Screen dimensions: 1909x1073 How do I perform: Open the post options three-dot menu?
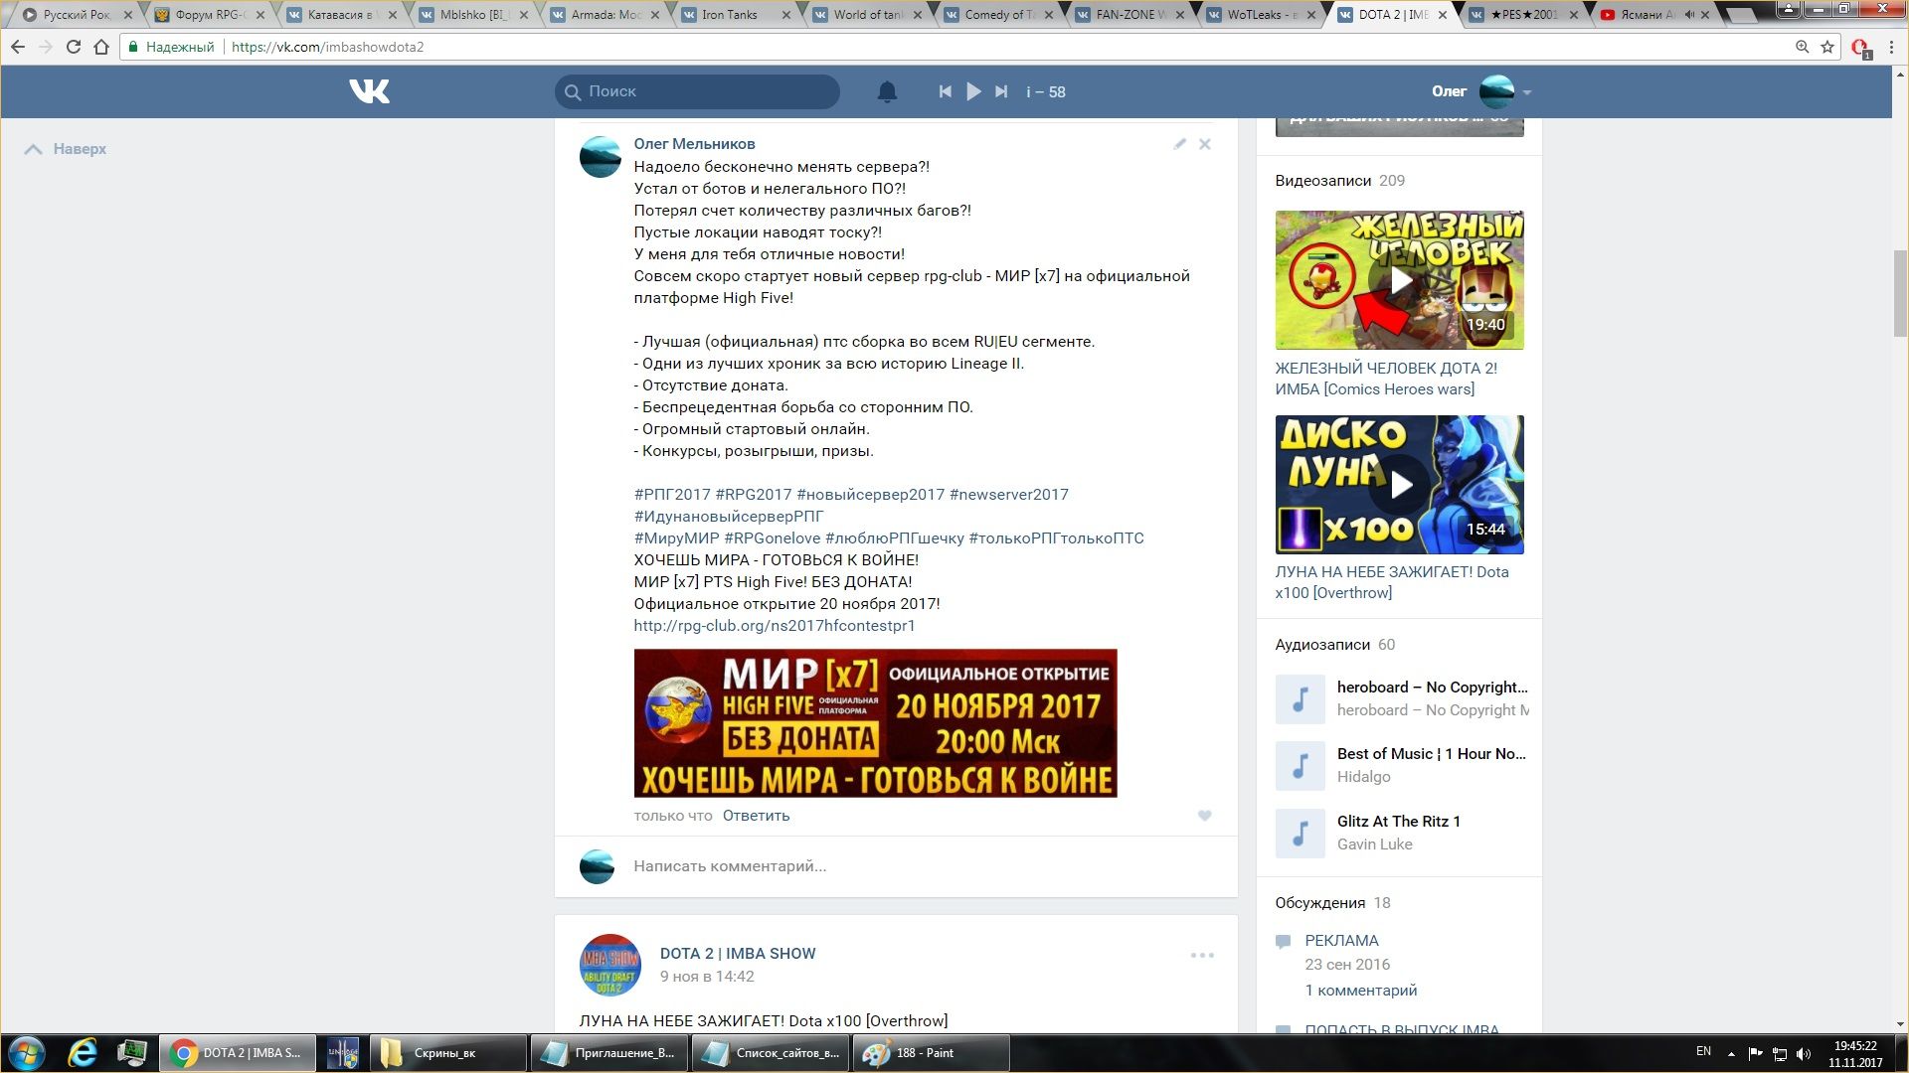(1202, 955)
